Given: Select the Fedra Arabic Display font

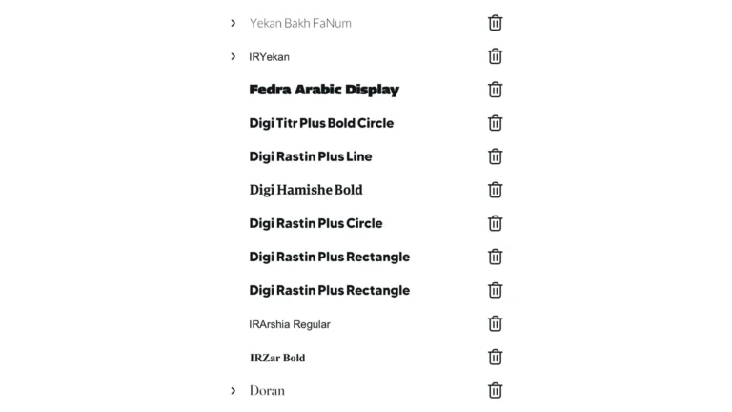Looking at the screenshot, I should pyautogui.click(x=324, y=90).
